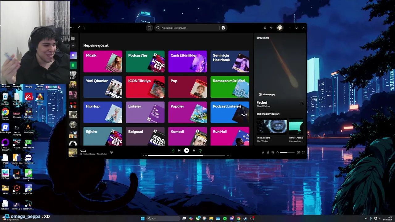Open the Hip Hop category card
This screenshot has height=222, width=395.
click(x=103, y=112)
